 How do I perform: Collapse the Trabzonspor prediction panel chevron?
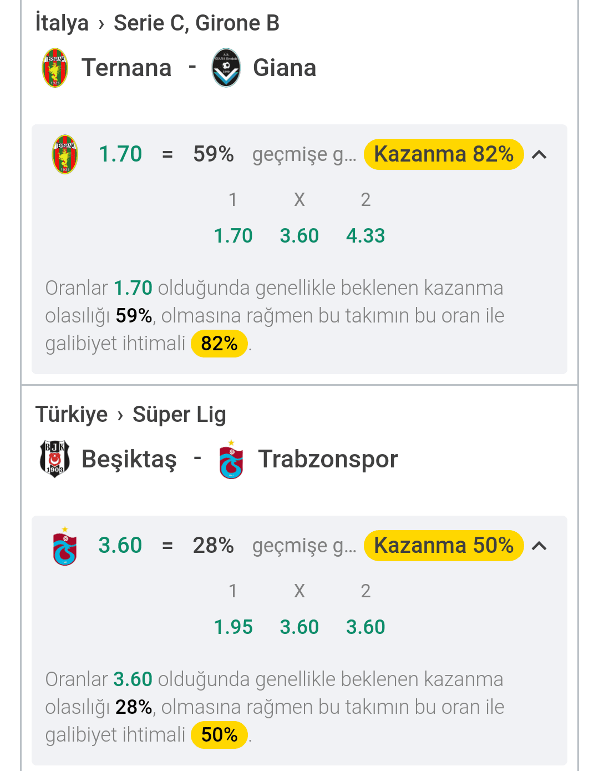click(539, 546)
